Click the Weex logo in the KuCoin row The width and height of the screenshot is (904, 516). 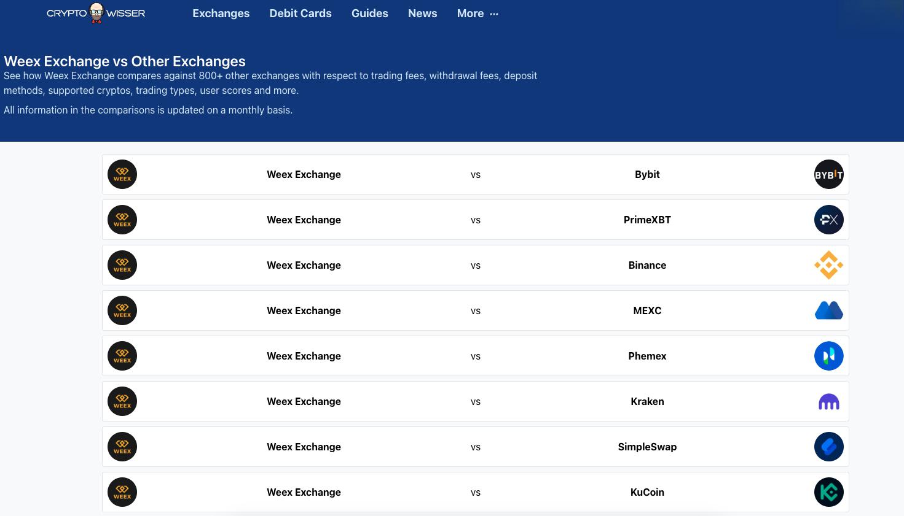tap(122, 492)
